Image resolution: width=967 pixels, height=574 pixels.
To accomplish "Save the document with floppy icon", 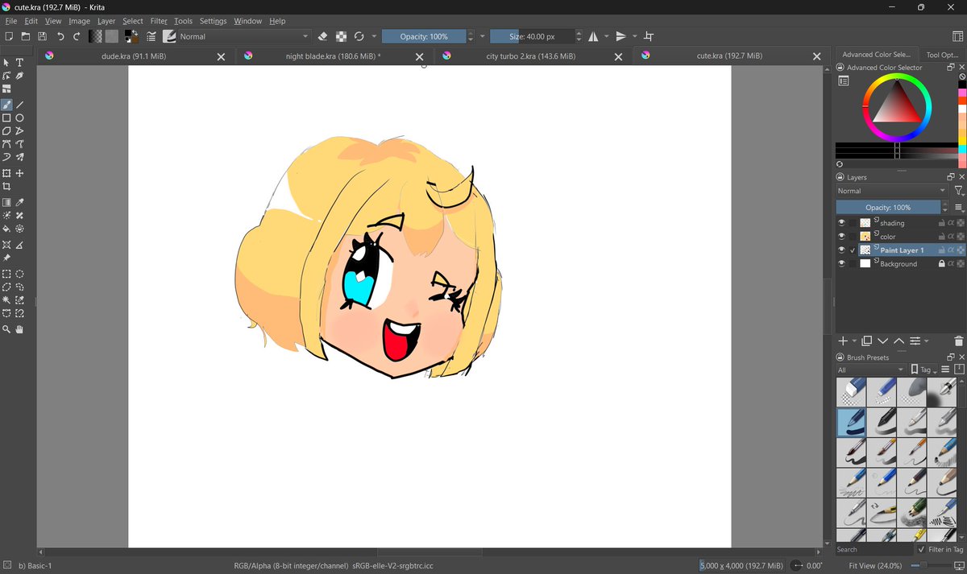I will pos(42,36).
